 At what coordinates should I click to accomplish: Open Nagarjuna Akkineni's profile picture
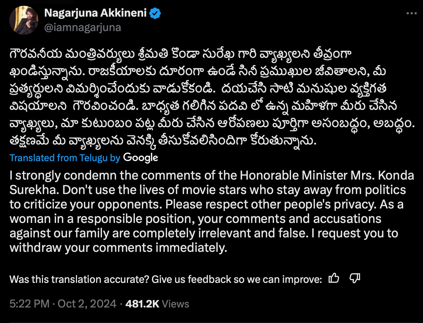[24, 20]
